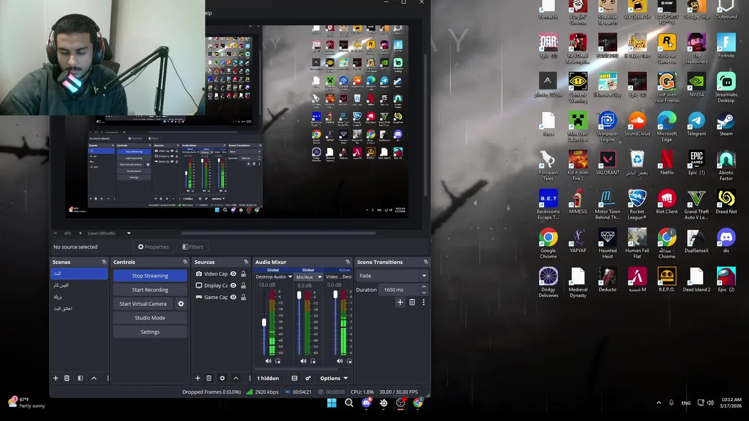
Task: Remove selected source with Sources trash icon
Action: (x=208, y=378)
